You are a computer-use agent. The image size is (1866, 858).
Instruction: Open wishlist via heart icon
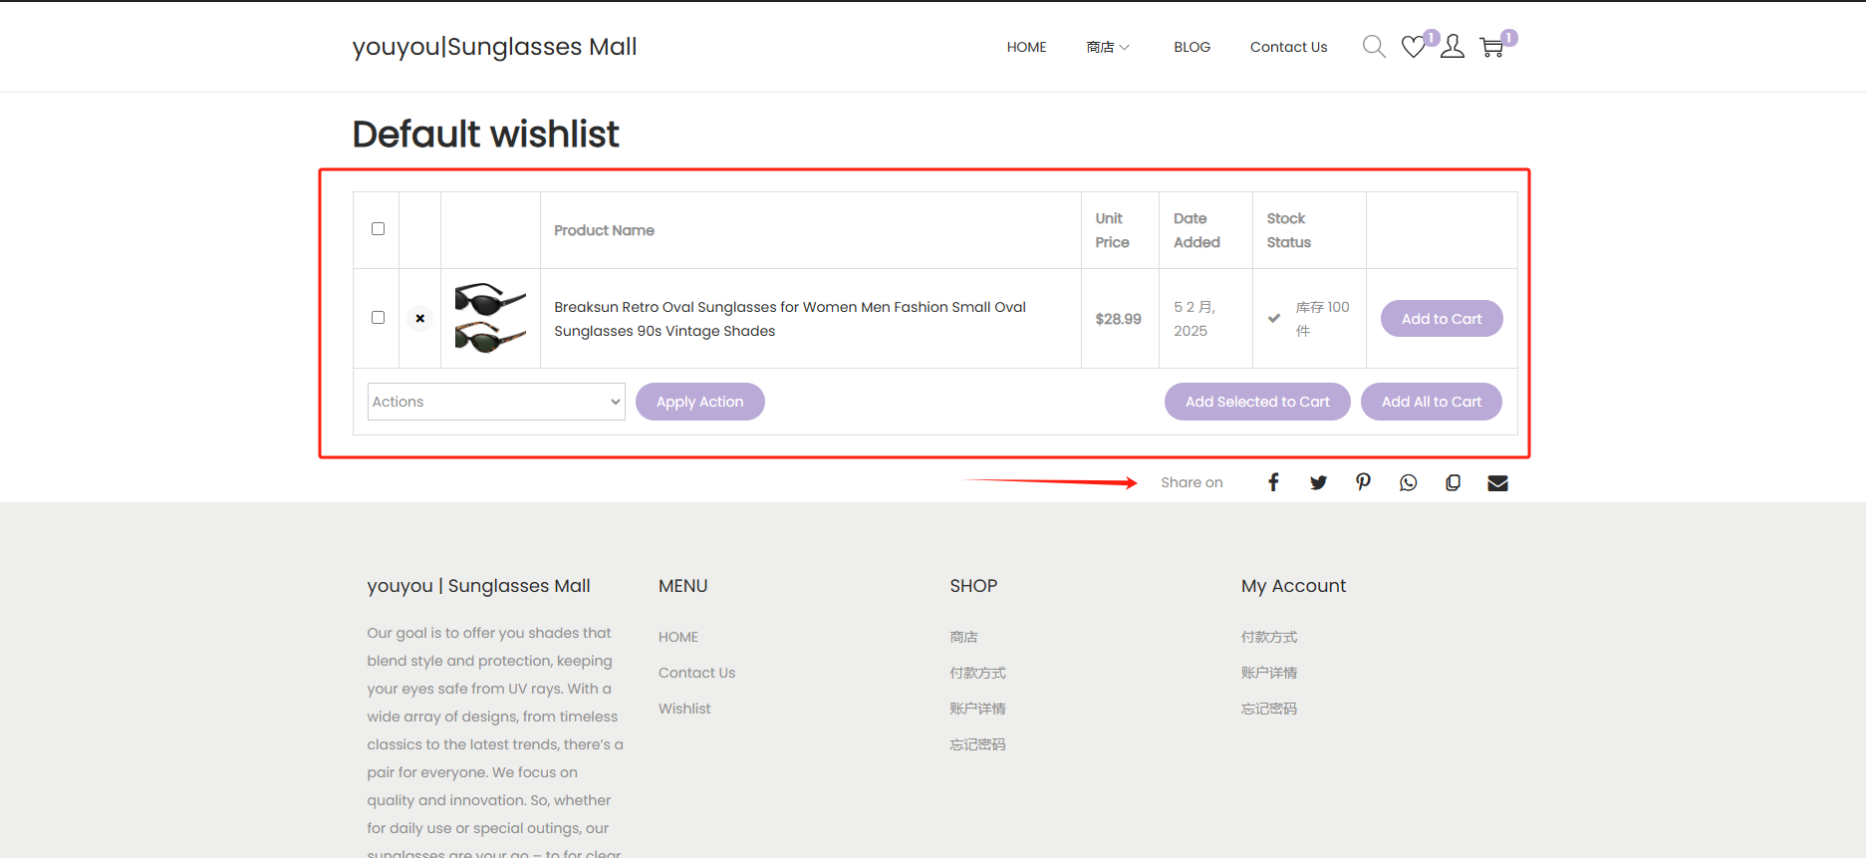[x=1413, y=47]
